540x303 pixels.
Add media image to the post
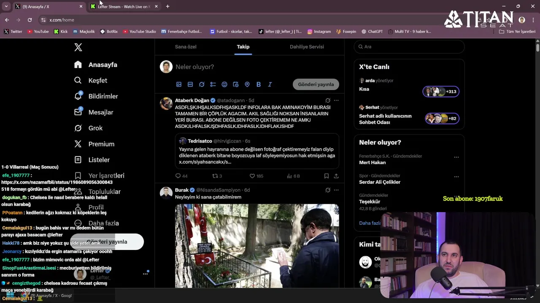coord(179,85)
